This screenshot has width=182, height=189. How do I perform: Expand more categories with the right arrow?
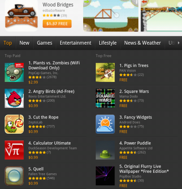[x=178, y=43]
